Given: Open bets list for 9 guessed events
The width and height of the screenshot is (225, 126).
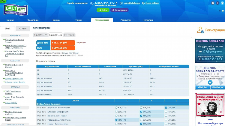Looking at the screenshot, I should (45, 94).
